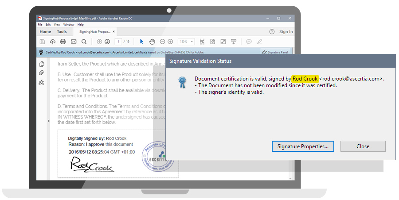Open the Help menu
Screen dimensions: 399x200
[80, 25]
